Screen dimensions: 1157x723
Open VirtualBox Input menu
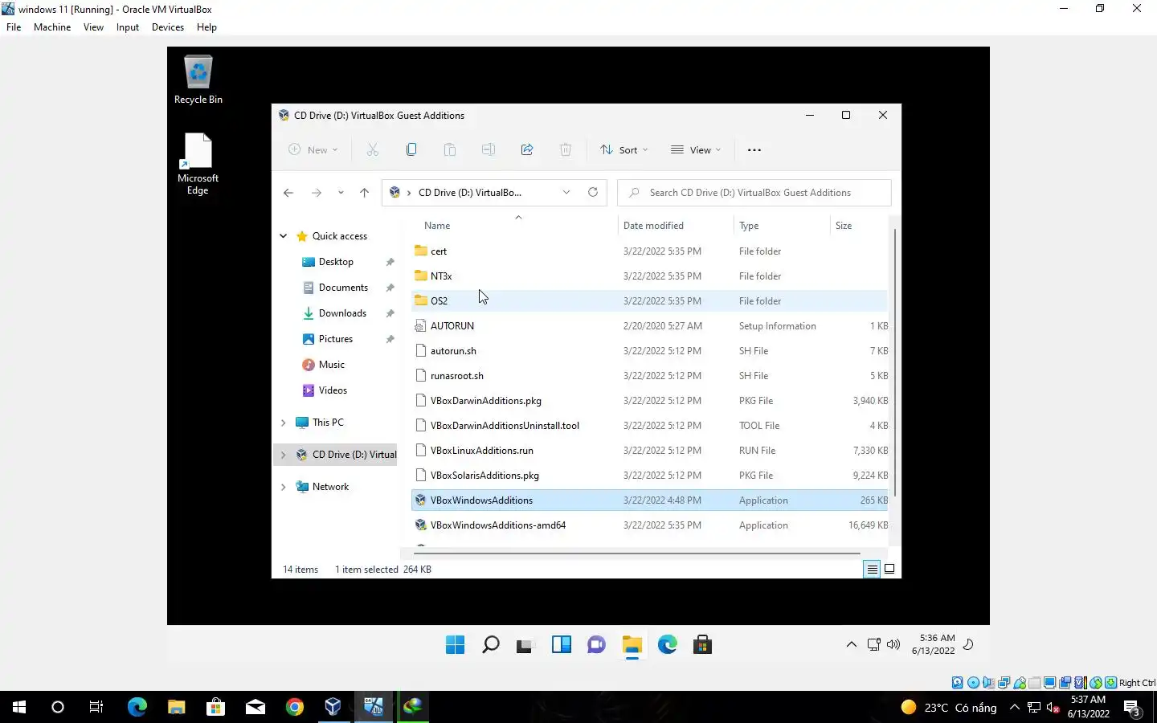pyautogui.click(x=127, y=27)
